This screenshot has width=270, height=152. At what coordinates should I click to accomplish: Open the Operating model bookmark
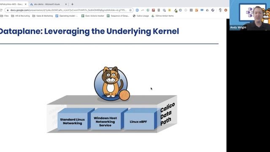[67, 16]
